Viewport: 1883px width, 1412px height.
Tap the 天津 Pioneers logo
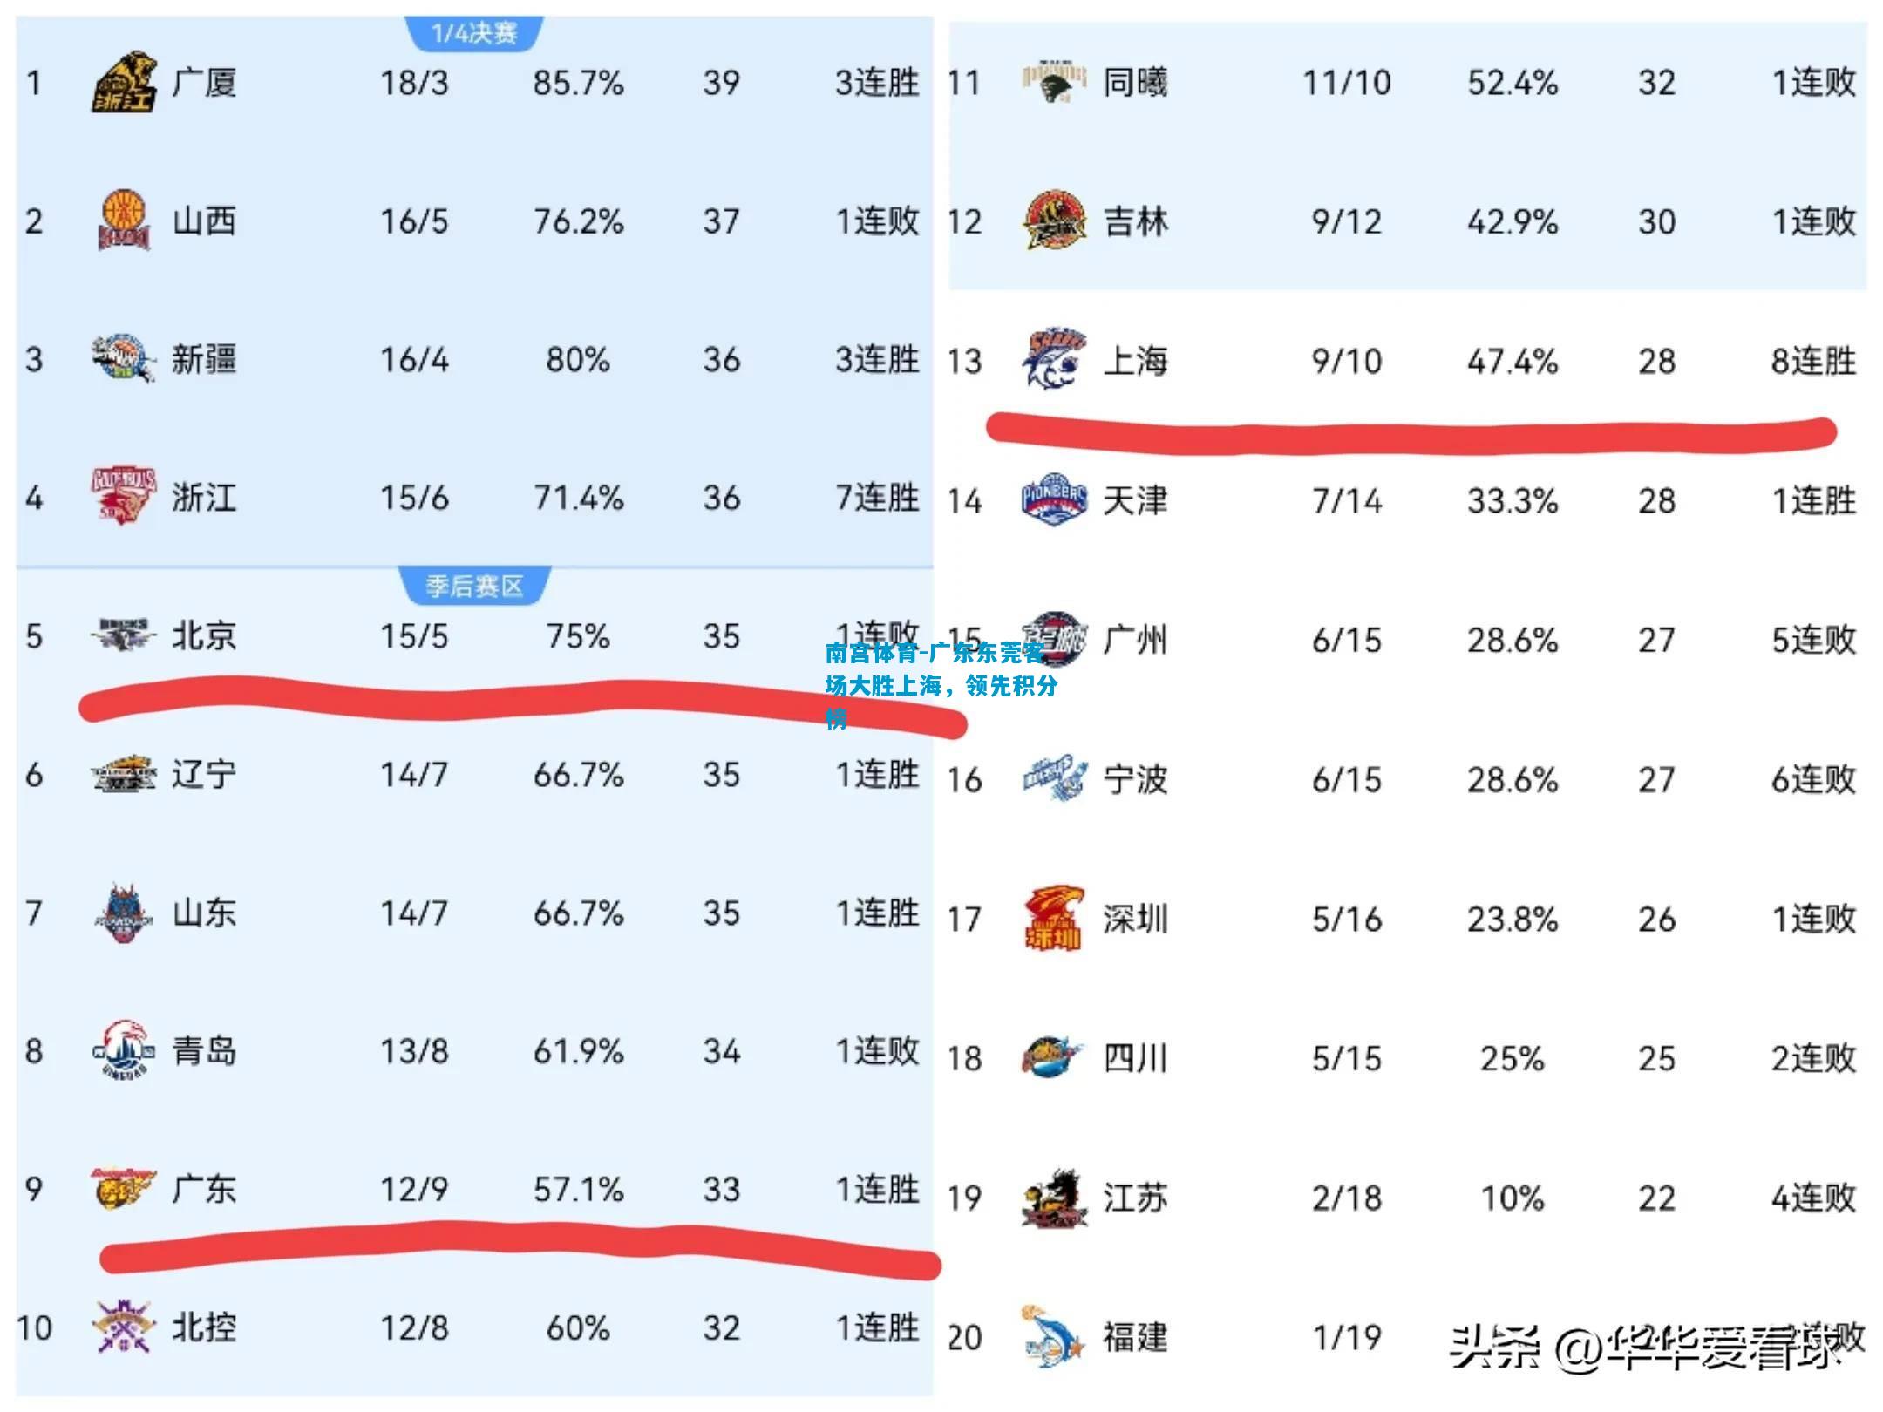click(x=1054, y=499)
